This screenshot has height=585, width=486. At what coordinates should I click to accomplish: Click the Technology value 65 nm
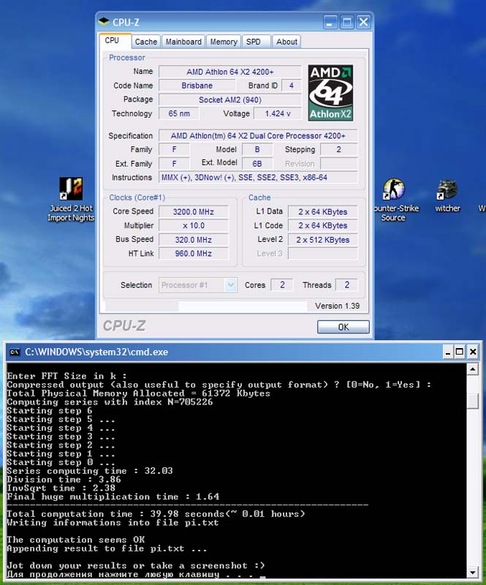(178, 113)
